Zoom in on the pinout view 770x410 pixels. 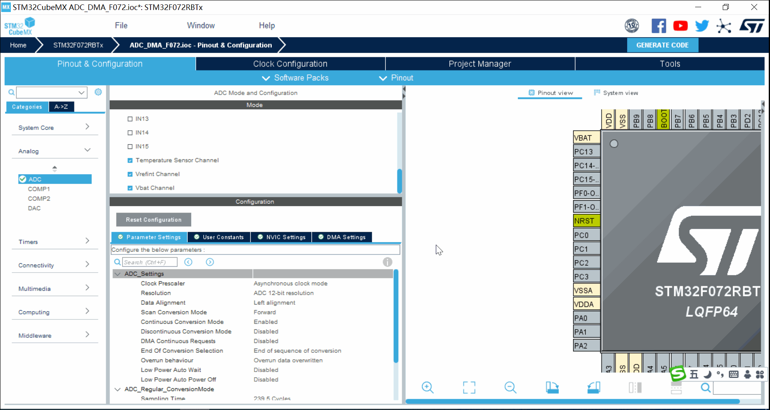(x=427, y=387)
